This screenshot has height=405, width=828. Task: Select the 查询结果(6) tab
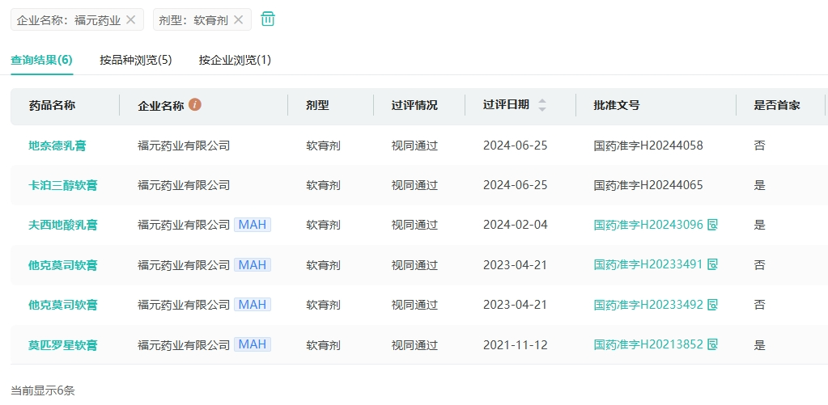[x=41, y=60]
